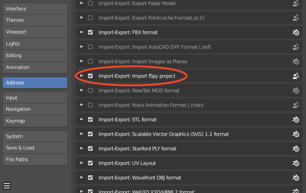Click the community icon on AutoCAD DXF row
The width and height of the screenshot is (306, 193).
[x=296, y=47]
